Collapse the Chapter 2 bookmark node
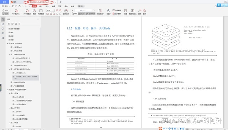 [x=7, y=90]
